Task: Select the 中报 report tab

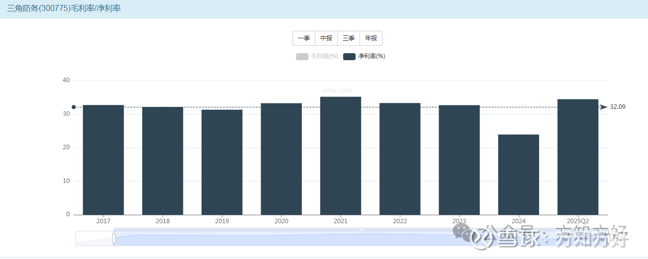Action: pyautogui.click(x=326, y=38)
